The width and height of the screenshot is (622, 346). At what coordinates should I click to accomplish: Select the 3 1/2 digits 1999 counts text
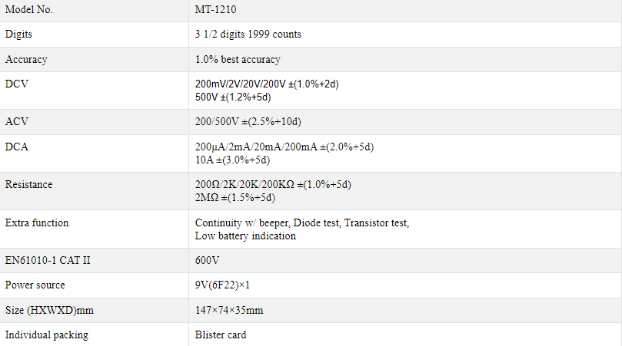[x=248, y=34]
